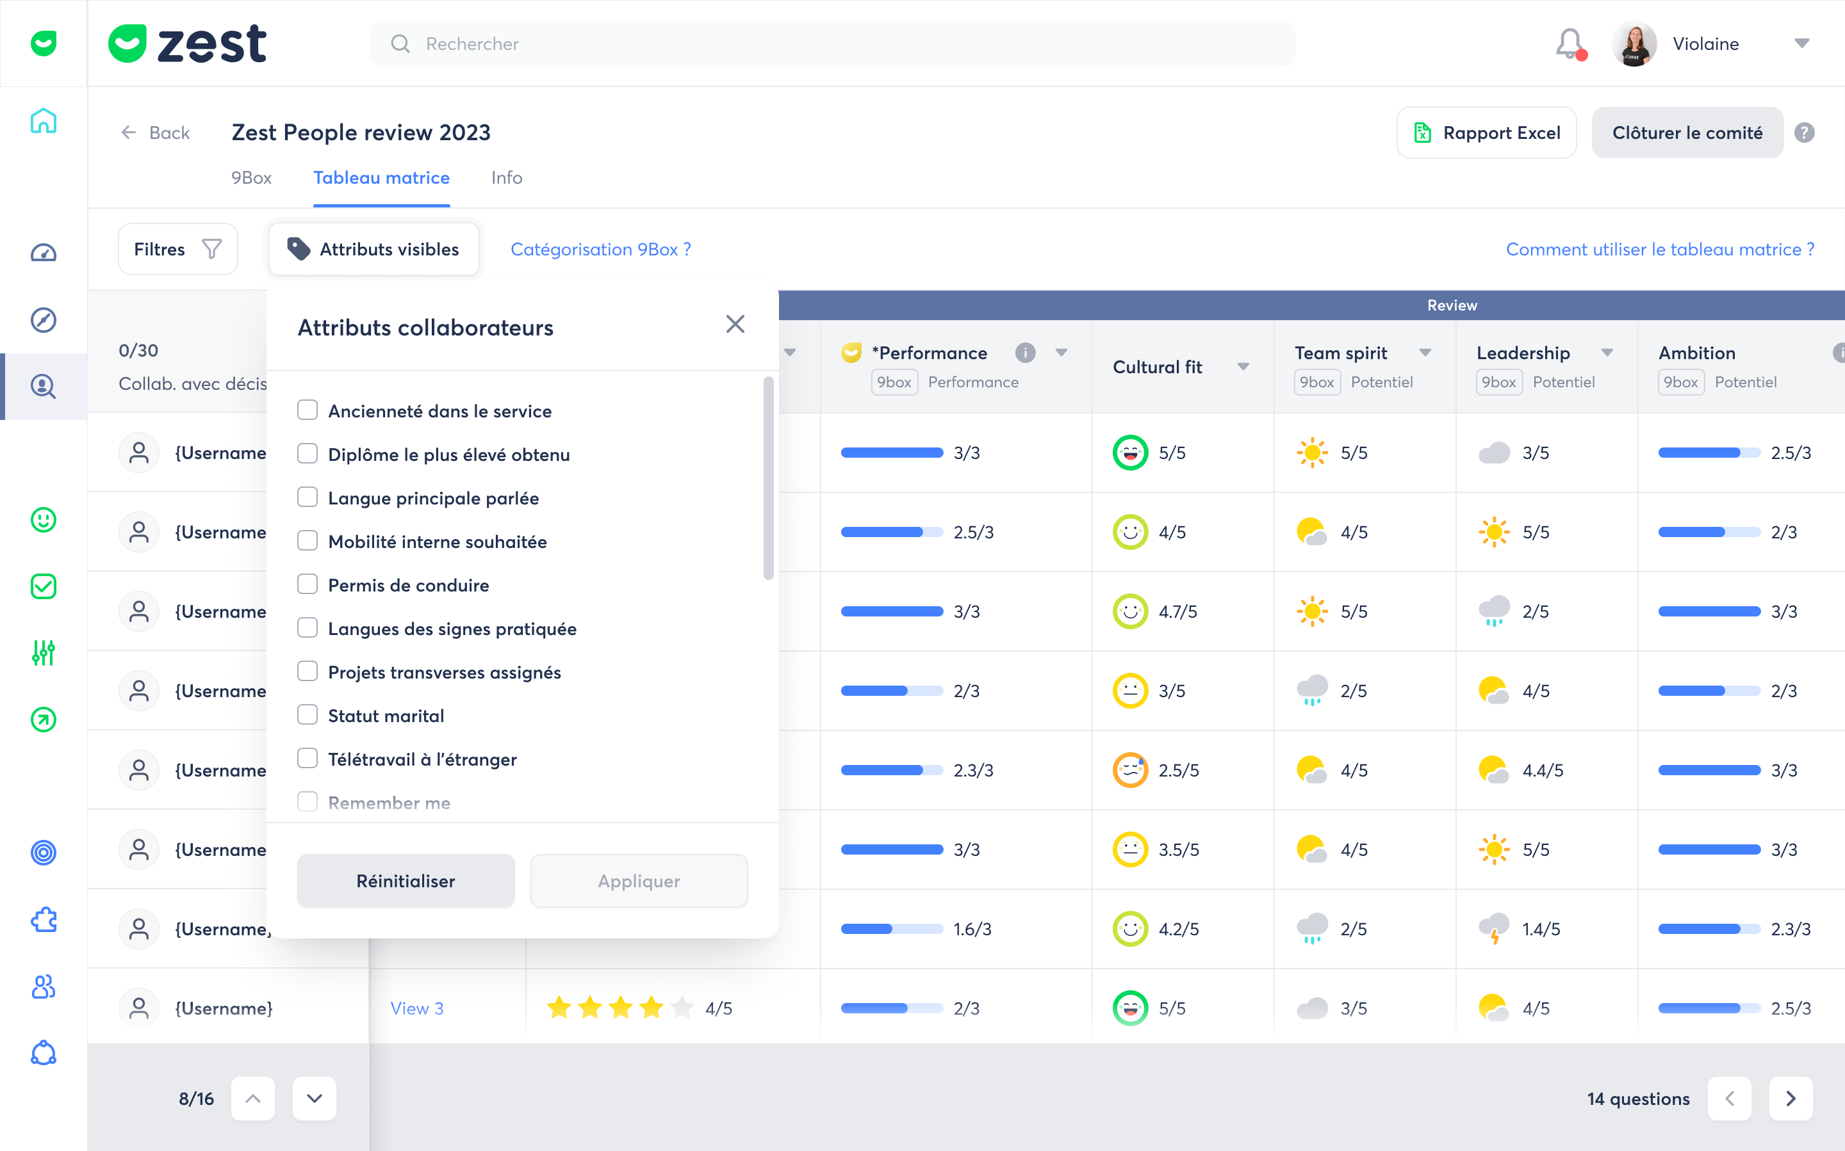This screenshot has height=1151, width=1845.
Task: Open Catégorisation 9Box help link
Action: pos(600,250)
